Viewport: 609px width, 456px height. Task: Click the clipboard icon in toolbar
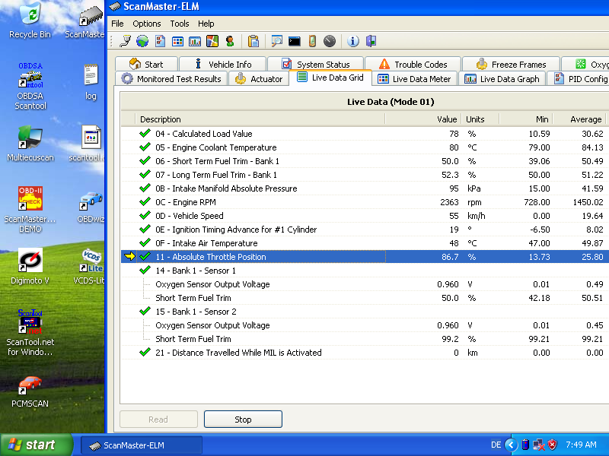(253, 41)
